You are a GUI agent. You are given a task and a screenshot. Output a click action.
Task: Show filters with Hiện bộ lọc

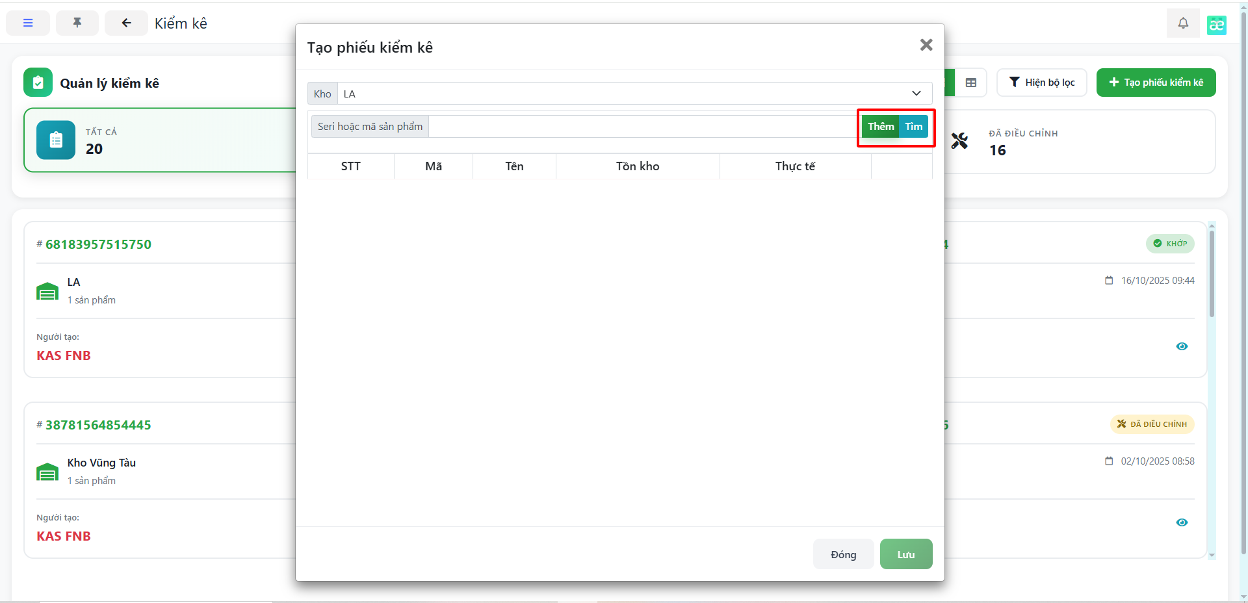[1041, 83]
